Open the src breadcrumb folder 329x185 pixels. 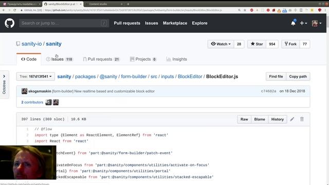click(154, 77)
